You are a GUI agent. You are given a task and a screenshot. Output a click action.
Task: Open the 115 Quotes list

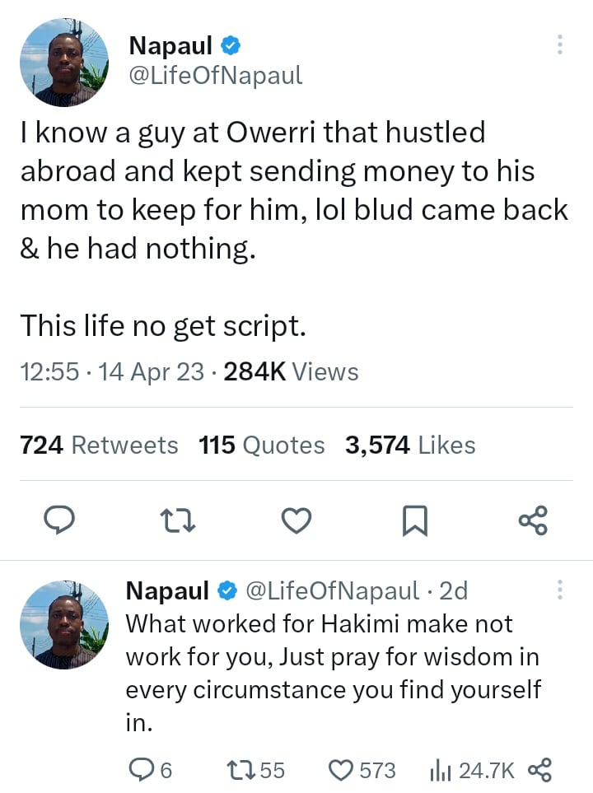(x=262, y=445)
